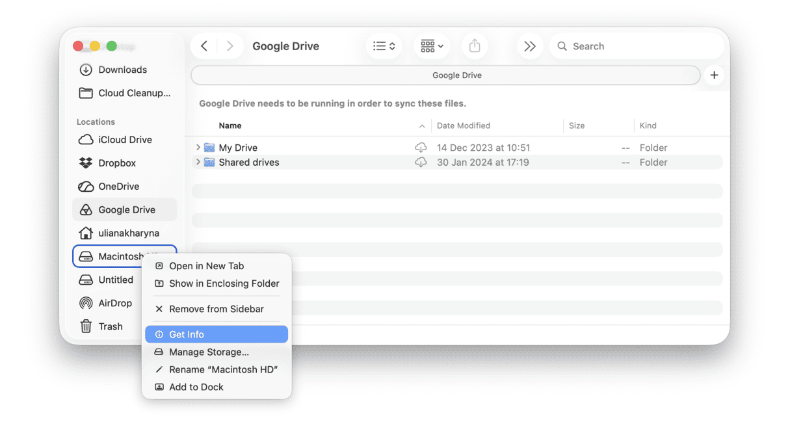
Task: Toggle sort direction arrow in Name column
Action: 422,126
